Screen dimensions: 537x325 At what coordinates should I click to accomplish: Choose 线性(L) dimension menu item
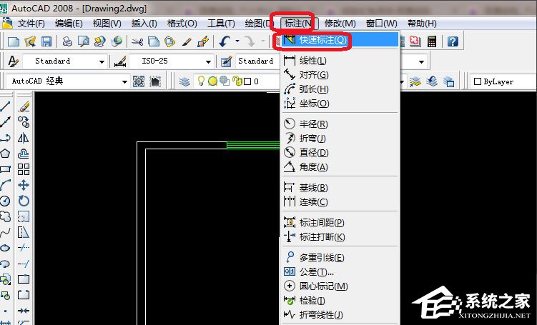coord(340,61)
